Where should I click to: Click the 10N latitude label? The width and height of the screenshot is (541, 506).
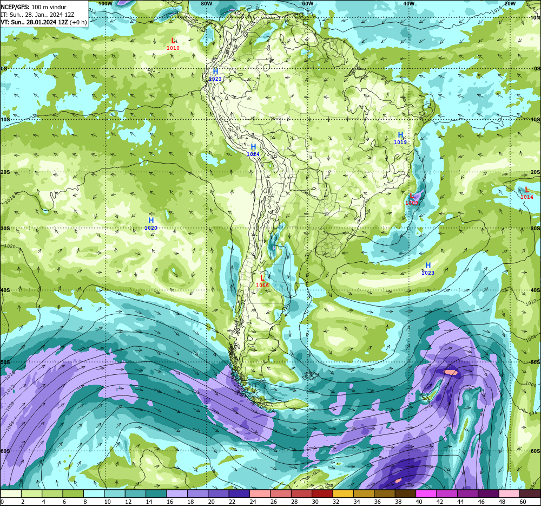[535, 18]
